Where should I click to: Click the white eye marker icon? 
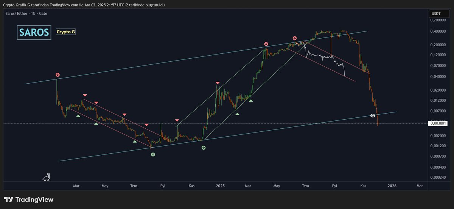[373, 115]
